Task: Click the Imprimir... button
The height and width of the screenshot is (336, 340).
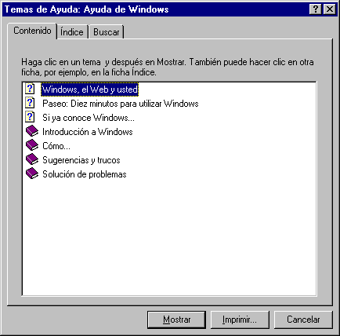Action: coord(240,320)
